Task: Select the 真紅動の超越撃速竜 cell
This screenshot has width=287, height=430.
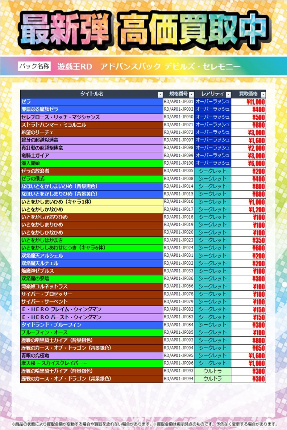Action: click(x=92, y=148)
